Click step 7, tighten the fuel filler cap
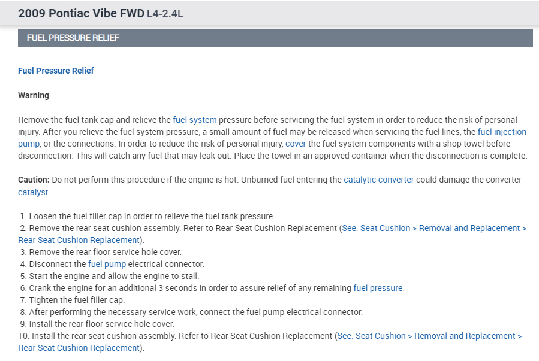Image resolution: width=539 pixels, height=361 pixels. 76,300
